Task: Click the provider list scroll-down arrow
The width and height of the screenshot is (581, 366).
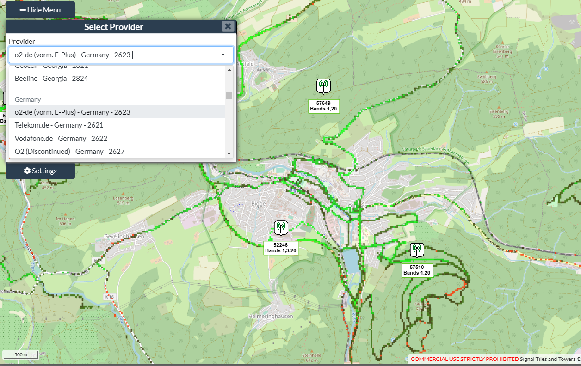Action: 229,153
